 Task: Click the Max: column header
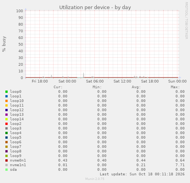[175, 87]
